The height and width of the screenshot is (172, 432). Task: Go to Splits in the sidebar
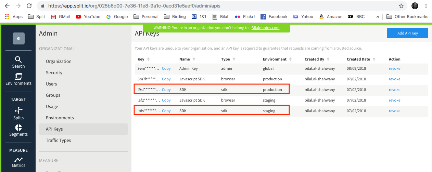pyautogui.click(x=18, y=114)
